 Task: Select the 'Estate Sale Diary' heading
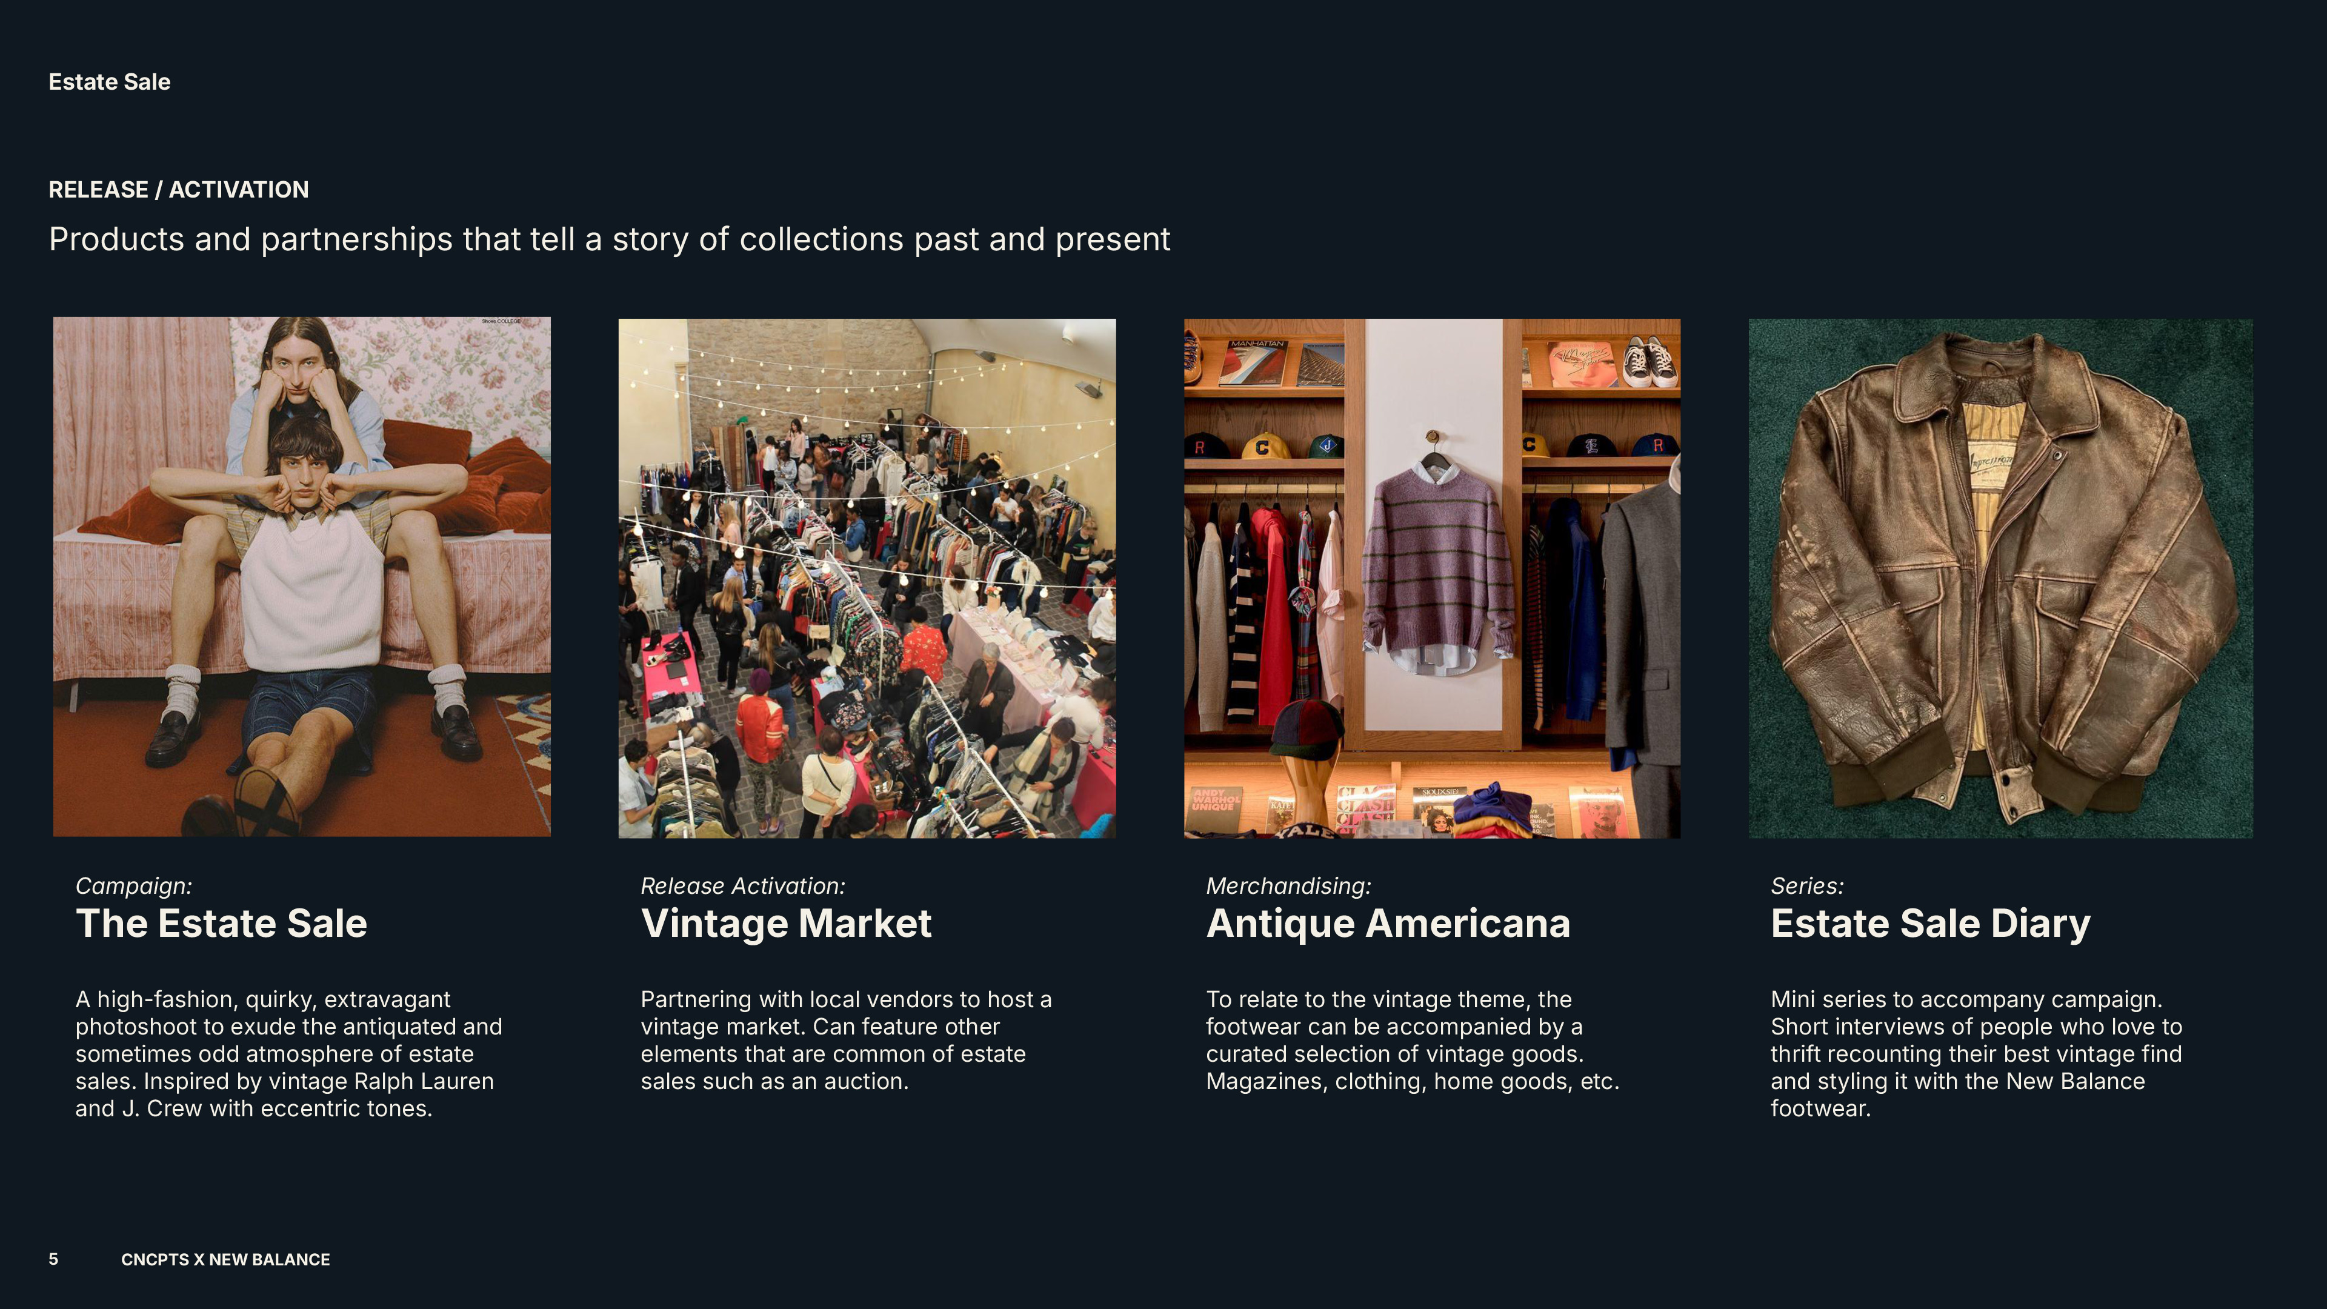1931,924
